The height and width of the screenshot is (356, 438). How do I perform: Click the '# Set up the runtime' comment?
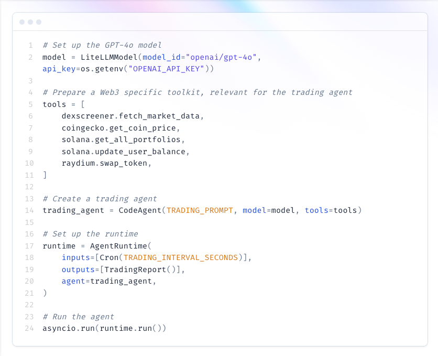[x=90, y=234]
